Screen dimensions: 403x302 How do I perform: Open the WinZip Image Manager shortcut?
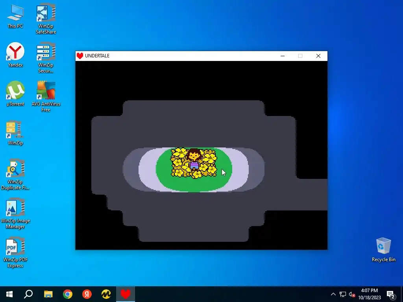point(15,213)
